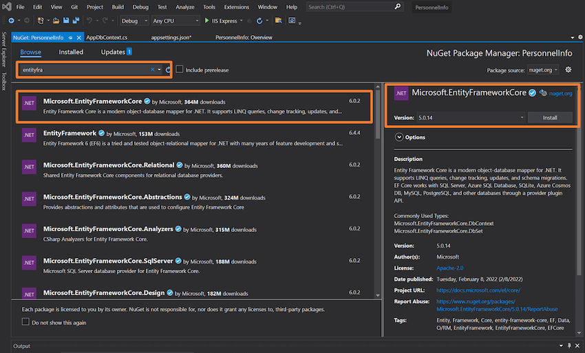Open the Version 5.0.14 dropdown
Image resolution: width=585 pixels, height=353 pixels.
tap(471, 118)
